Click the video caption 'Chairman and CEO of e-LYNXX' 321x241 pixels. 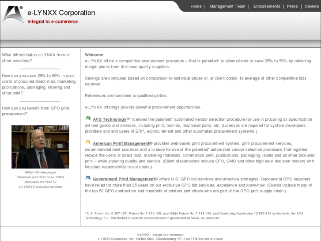(40, 177)
